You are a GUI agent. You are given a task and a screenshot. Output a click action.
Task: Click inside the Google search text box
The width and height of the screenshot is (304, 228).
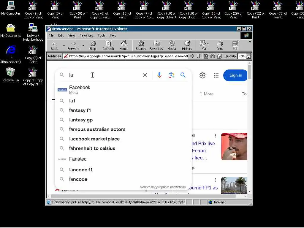105,75
